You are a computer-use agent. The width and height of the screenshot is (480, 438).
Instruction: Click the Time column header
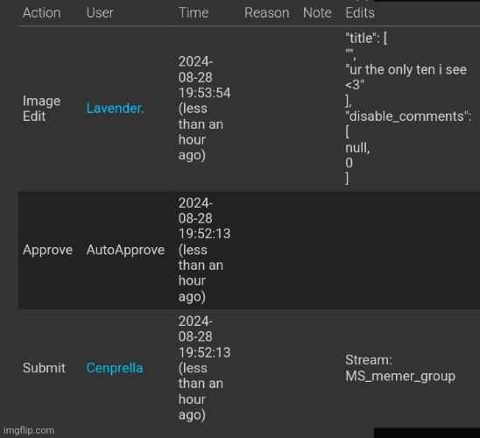[x=194, y=13]
